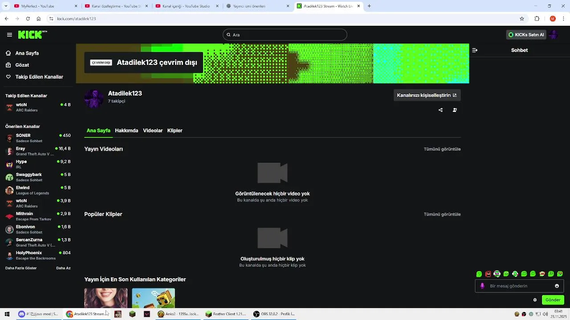
Task: Bookmark this page with the star icon
Action: (x=522, y=19)
